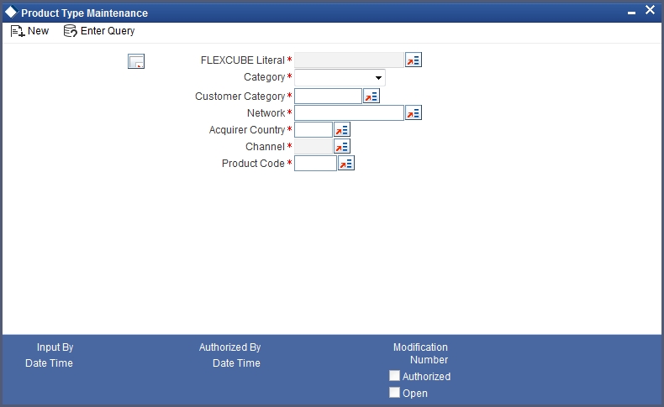
Task: Open the Network lookup list icon
Action: pos(414,112)
